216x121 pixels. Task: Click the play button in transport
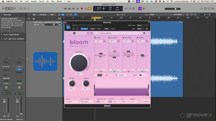(78, 9)
